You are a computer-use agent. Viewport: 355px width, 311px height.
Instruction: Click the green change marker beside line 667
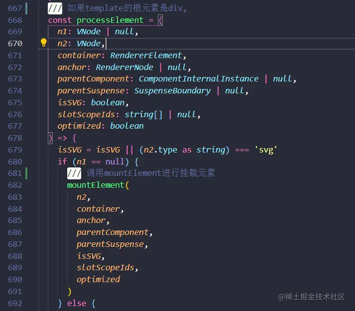[x=26, y=8]
